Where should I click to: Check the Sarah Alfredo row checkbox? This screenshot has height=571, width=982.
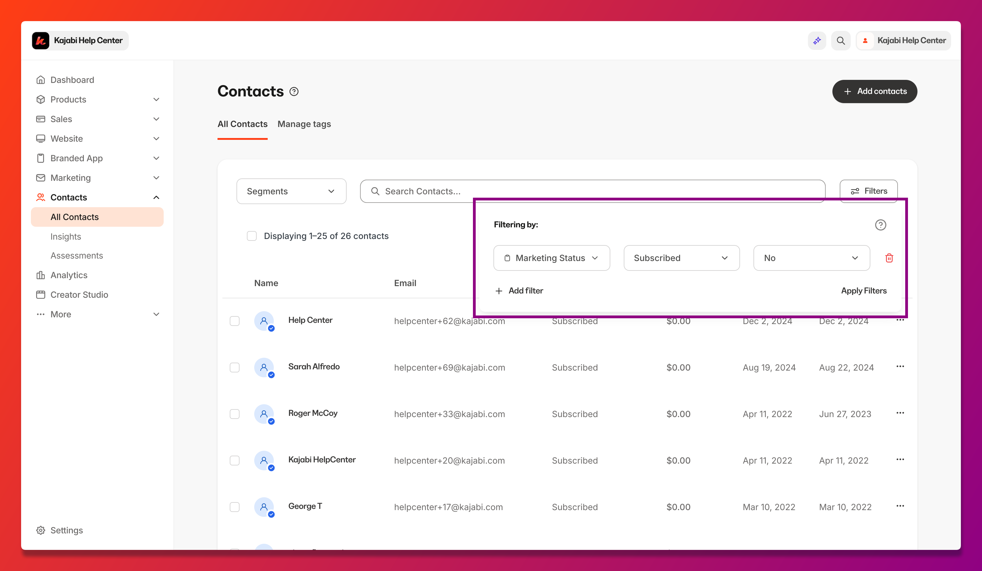pyautogui.click(x=235, y=368)
